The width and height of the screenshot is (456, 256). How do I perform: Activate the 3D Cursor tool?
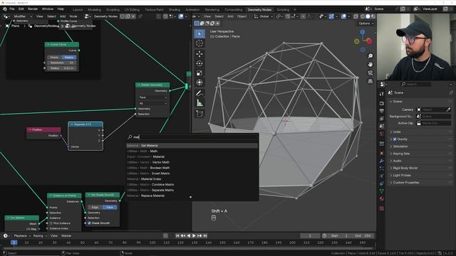[199, 43]
